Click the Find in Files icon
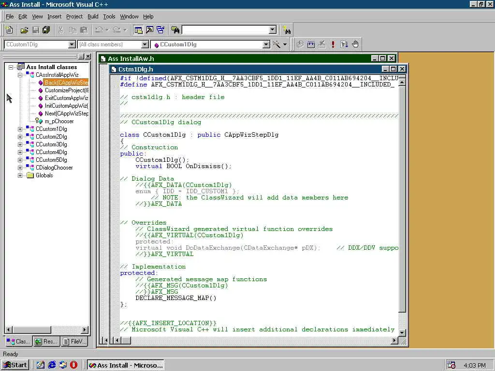The width and height of the screenshot is (495, 371). click(x=175, y=30)
